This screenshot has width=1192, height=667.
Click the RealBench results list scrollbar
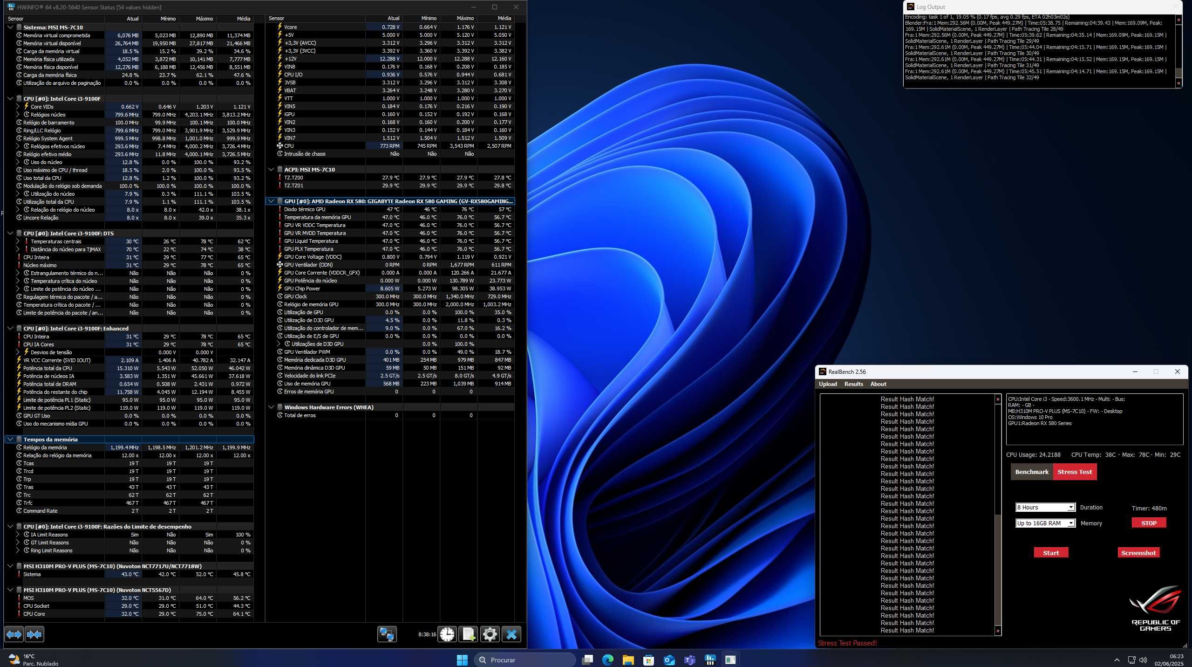coord(998,515)
